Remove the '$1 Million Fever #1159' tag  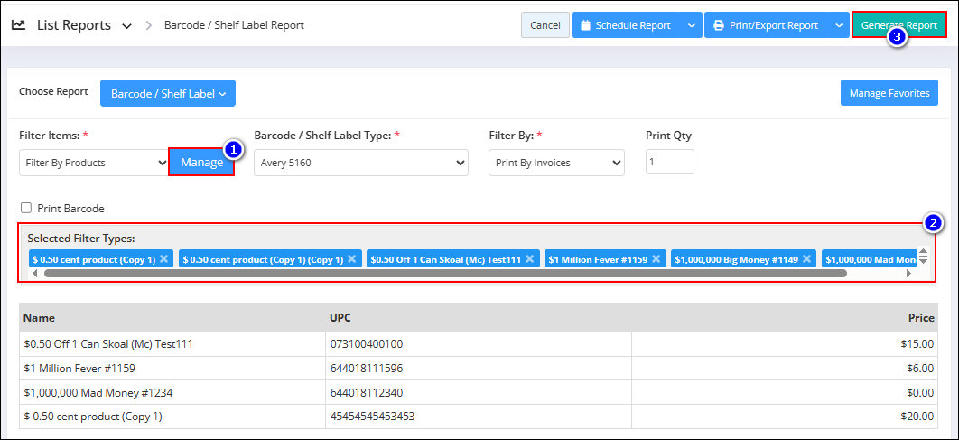[656, 259]
